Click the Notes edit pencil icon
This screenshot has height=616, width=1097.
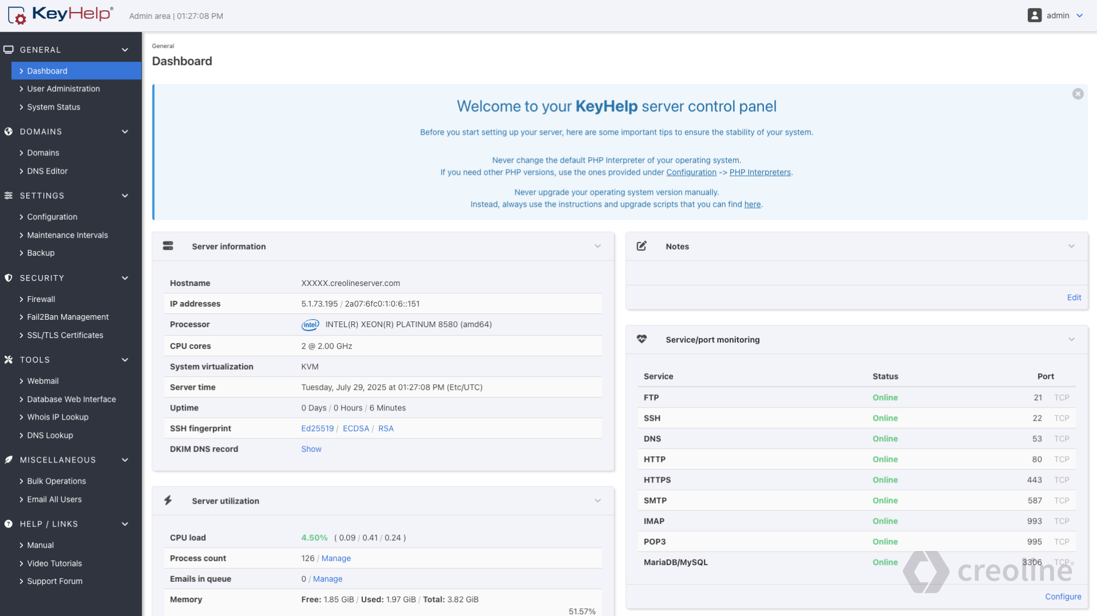click(x=642, y=246)
